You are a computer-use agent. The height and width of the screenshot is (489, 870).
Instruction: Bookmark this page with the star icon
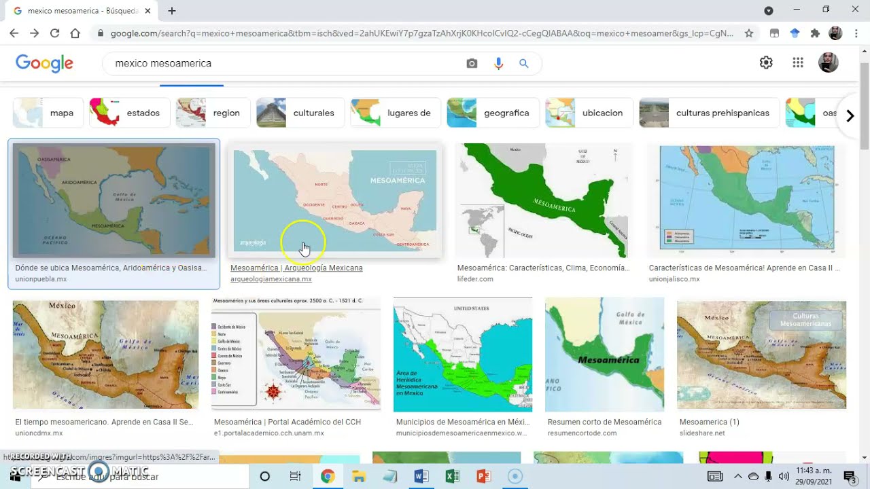pyautogui.click(x=749, y=33)
